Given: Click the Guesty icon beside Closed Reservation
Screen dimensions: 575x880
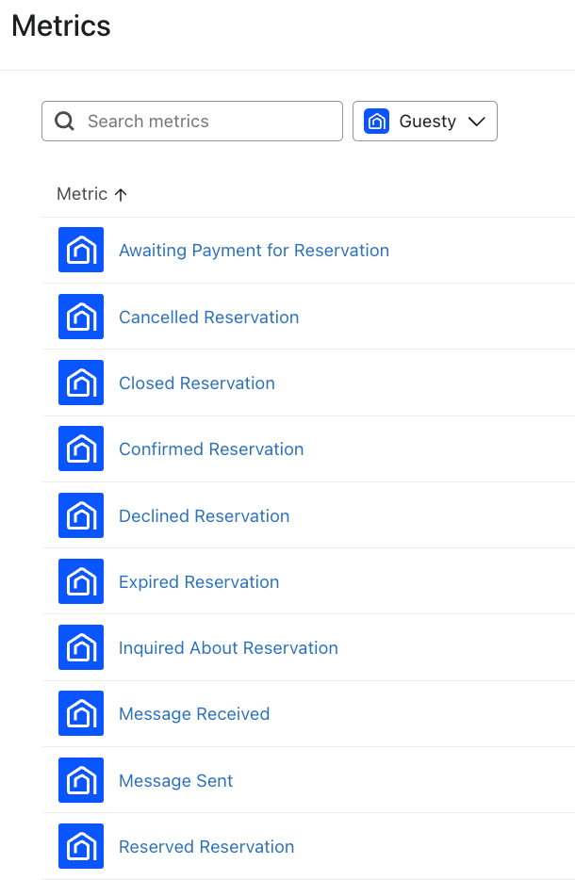Looking at the screenshot, I should 81,383.
